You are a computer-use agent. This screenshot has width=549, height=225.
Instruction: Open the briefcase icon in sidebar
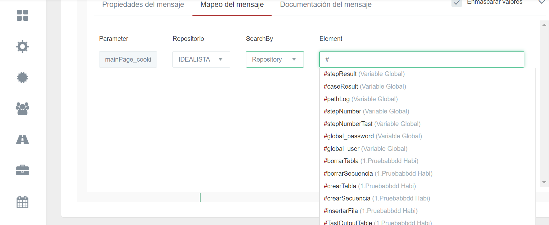22,170
